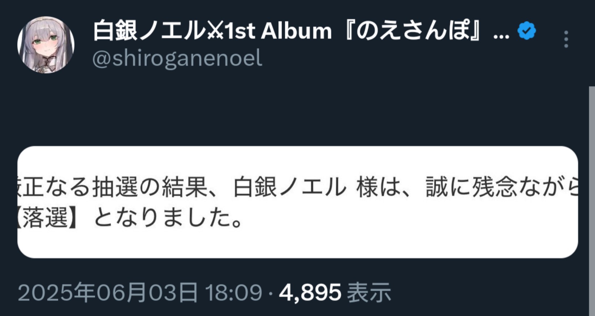The image size is (595, 316).
Task: Click the 表示 views label
Action: [369, 292]
